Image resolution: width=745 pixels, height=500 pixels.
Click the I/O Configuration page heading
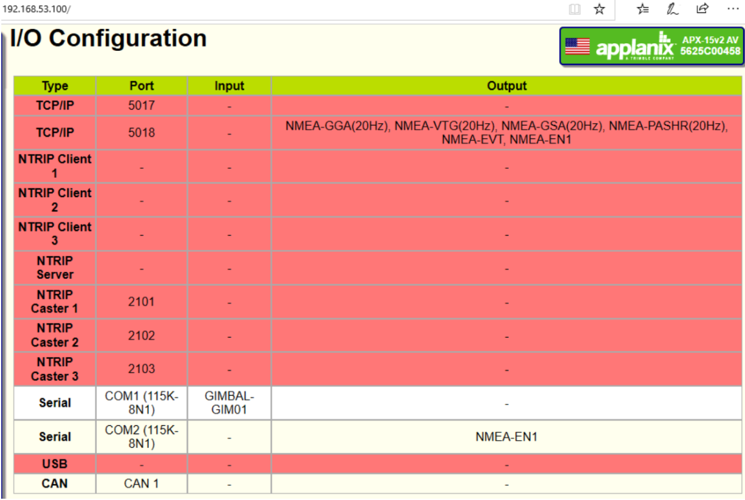(108, 38)
